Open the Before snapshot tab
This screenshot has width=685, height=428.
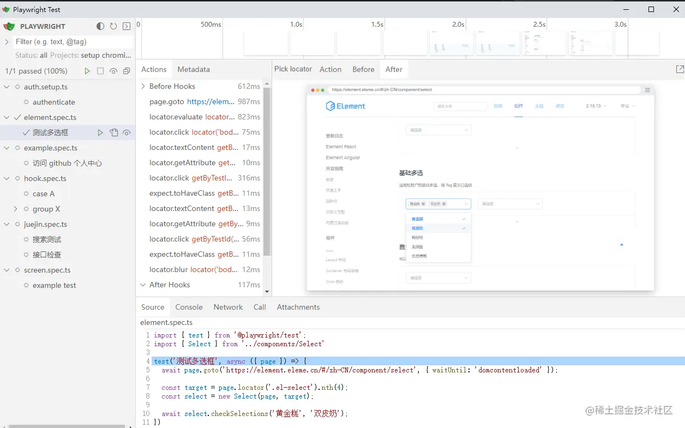(x=363, y=69)
